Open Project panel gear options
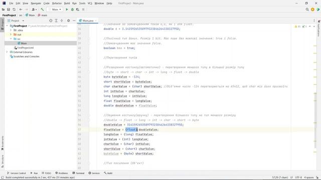Viewport: 321px width, 180px height. (68, 20)
